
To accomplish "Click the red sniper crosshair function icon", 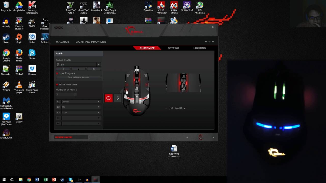I will pos(108,98).
